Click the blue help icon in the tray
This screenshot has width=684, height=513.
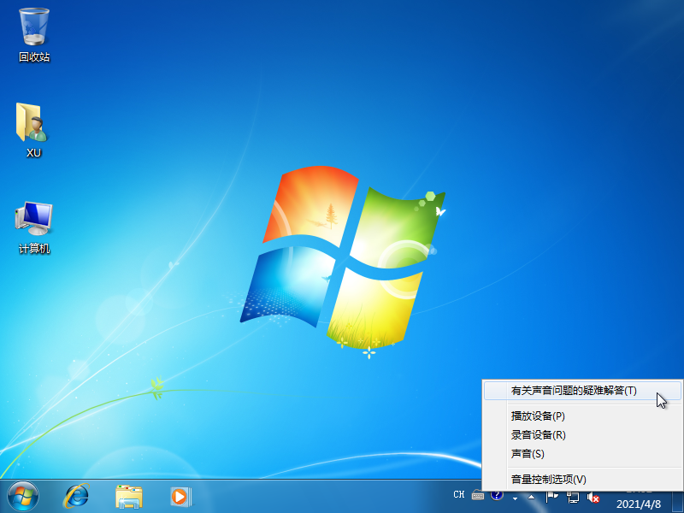point(497,495)
